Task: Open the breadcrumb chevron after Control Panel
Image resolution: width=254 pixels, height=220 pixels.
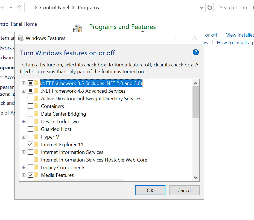Action: point(73,8)
